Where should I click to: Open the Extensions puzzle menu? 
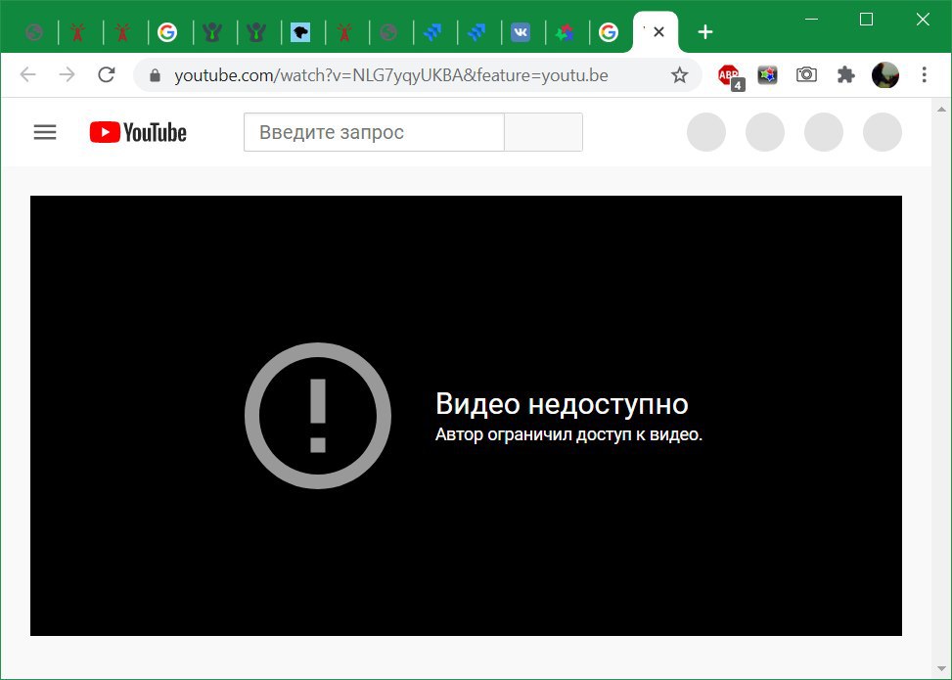point(845,74)
